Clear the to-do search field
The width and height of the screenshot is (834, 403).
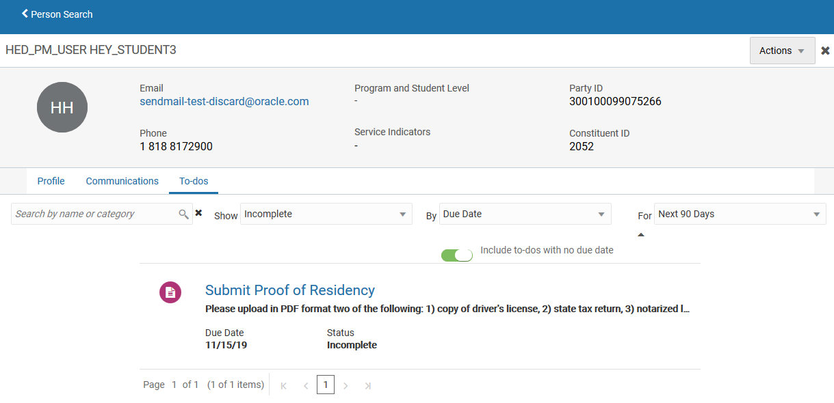tap(198, 213)
